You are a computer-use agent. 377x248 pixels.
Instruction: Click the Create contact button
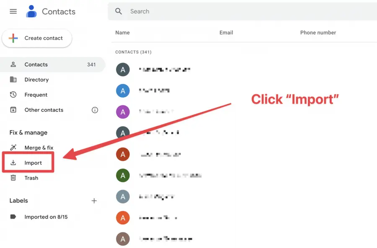coord(37,38)
